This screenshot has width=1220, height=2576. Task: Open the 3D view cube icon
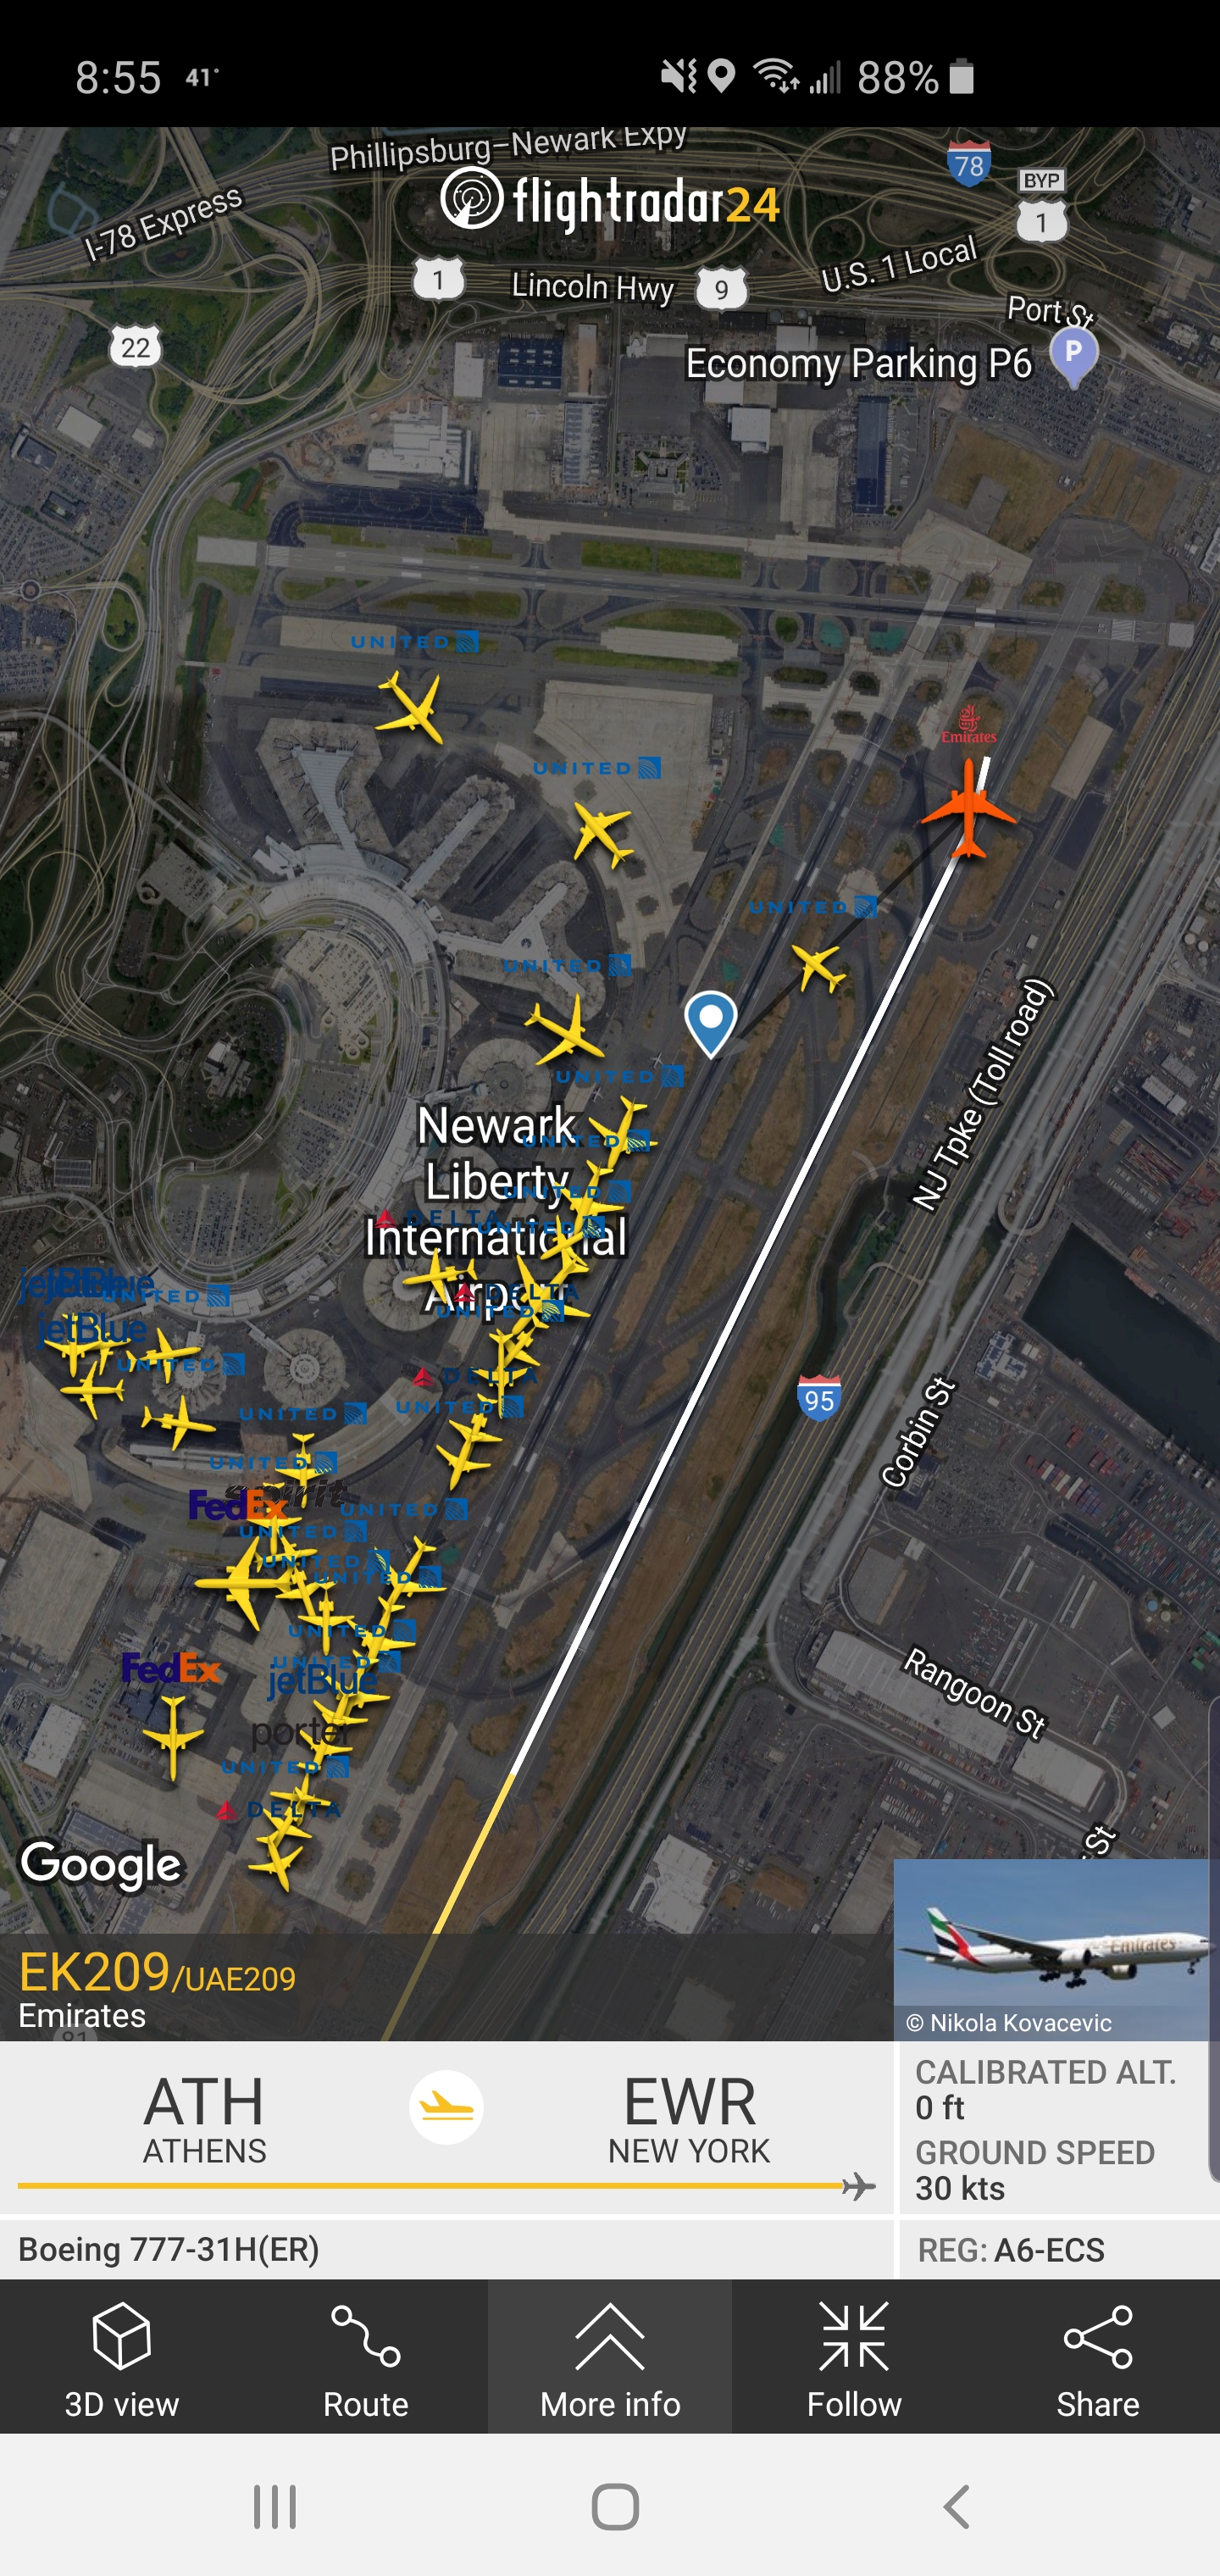click(121, 2335)
